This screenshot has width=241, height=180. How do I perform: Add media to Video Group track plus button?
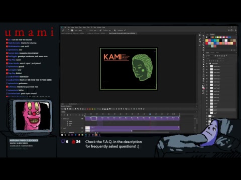click(x=195, y=118)
